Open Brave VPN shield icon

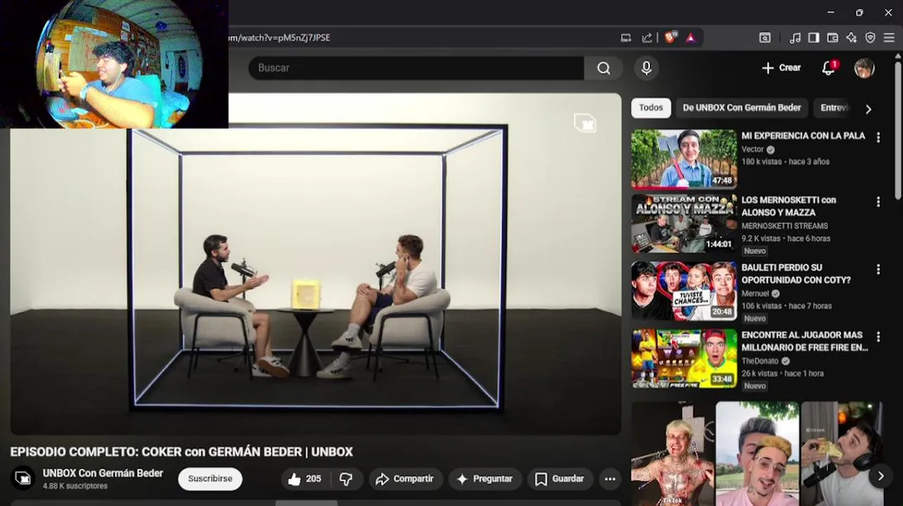pyautogui.click(x=871, y=38)
